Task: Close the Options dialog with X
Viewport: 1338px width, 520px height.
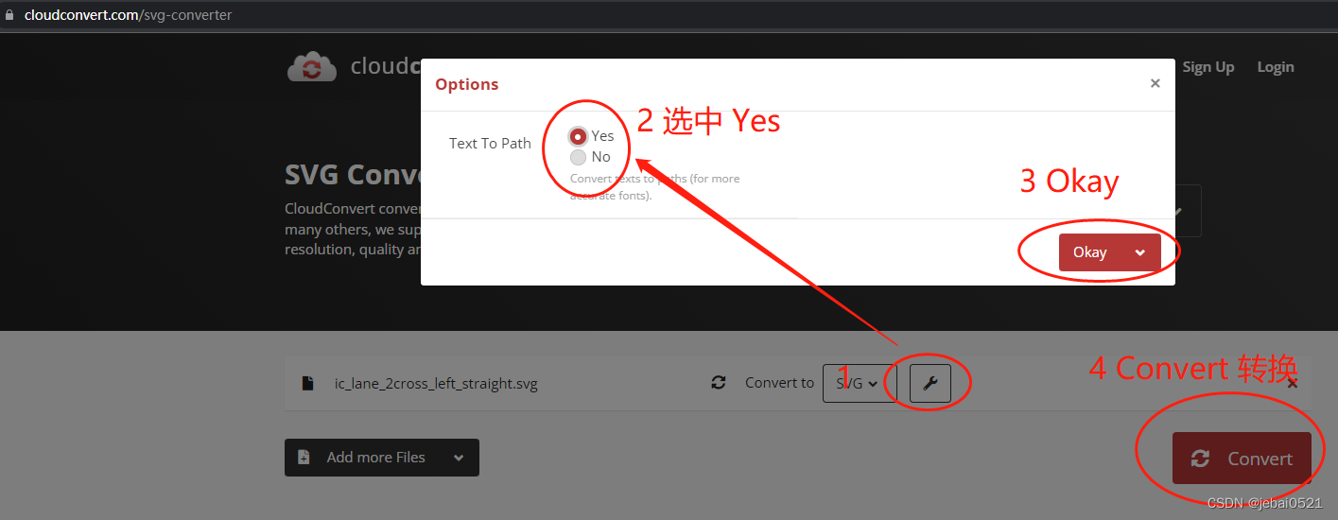Action: pos(1155,83)
